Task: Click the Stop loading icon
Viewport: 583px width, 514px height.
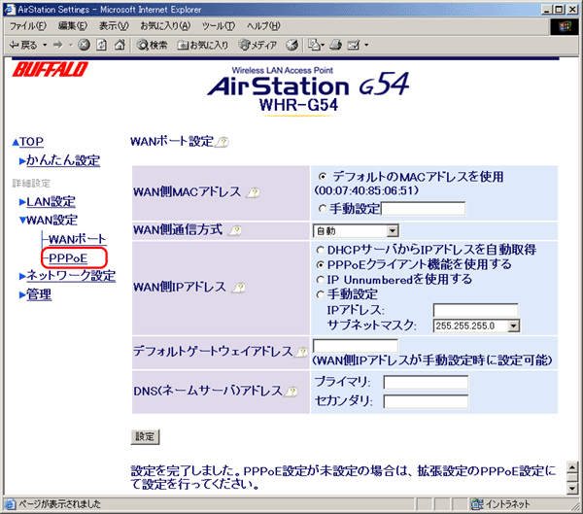Action: 85,45
